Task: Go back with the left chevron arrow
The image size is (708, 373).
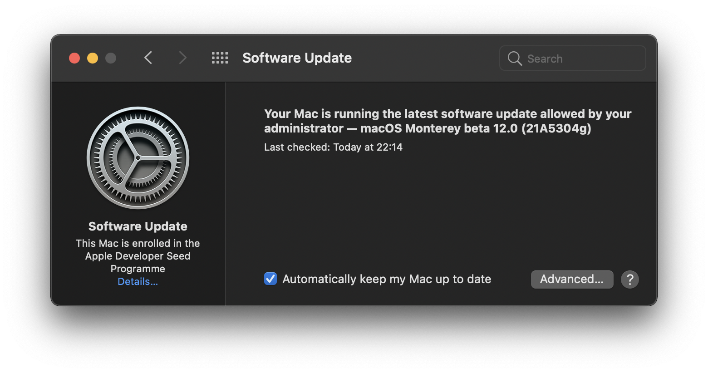Action: click(148, 58)
